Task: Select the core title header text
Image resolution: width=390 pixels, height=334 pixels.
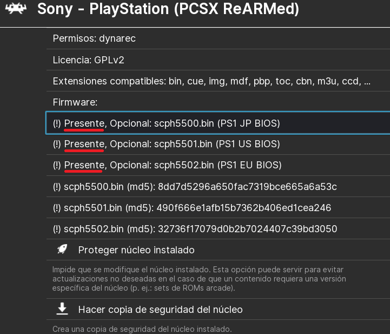Action: 168,9
